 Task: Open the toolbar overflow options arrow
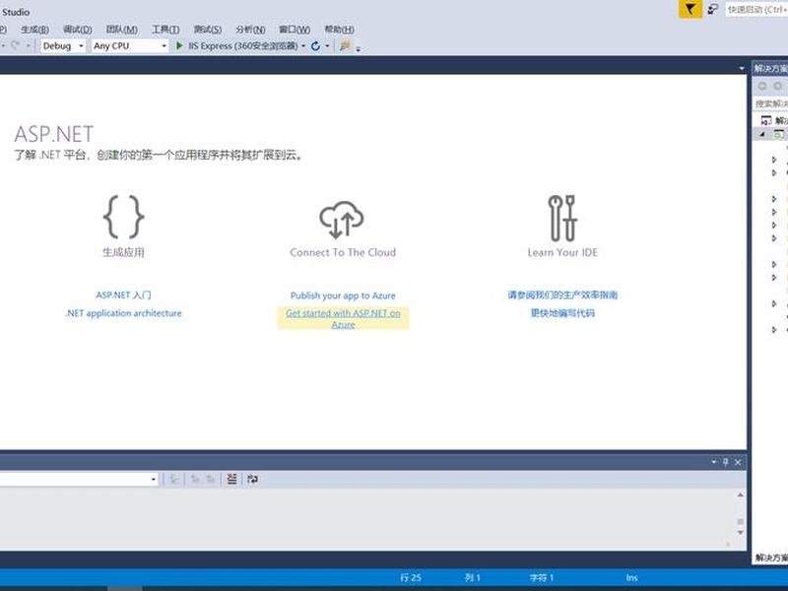[359, 48]
